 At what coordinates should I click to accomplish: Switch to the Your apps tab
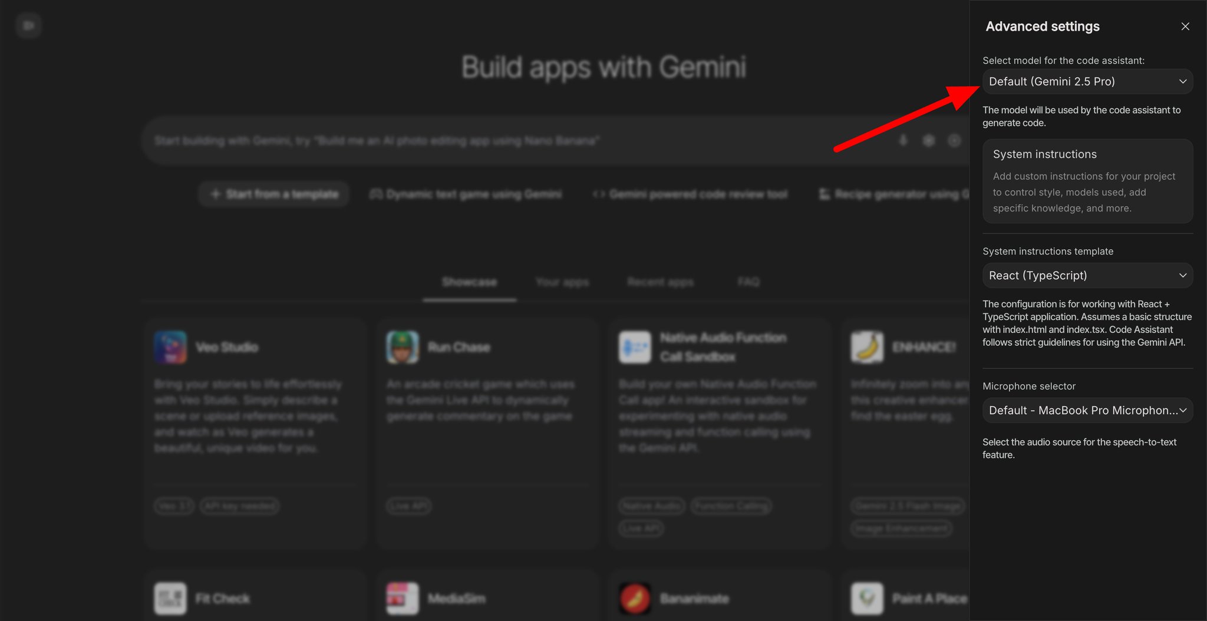pyautogui.click(x=562, y=282)
